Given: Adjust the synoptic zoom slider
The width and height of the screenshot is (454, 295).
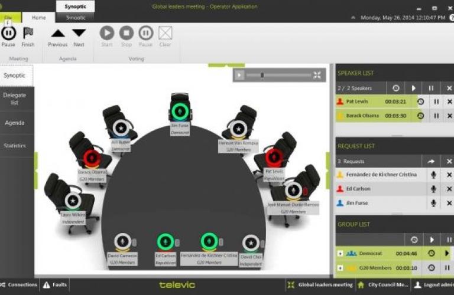Looking at the screenshot, I should (x=262, y=75).
